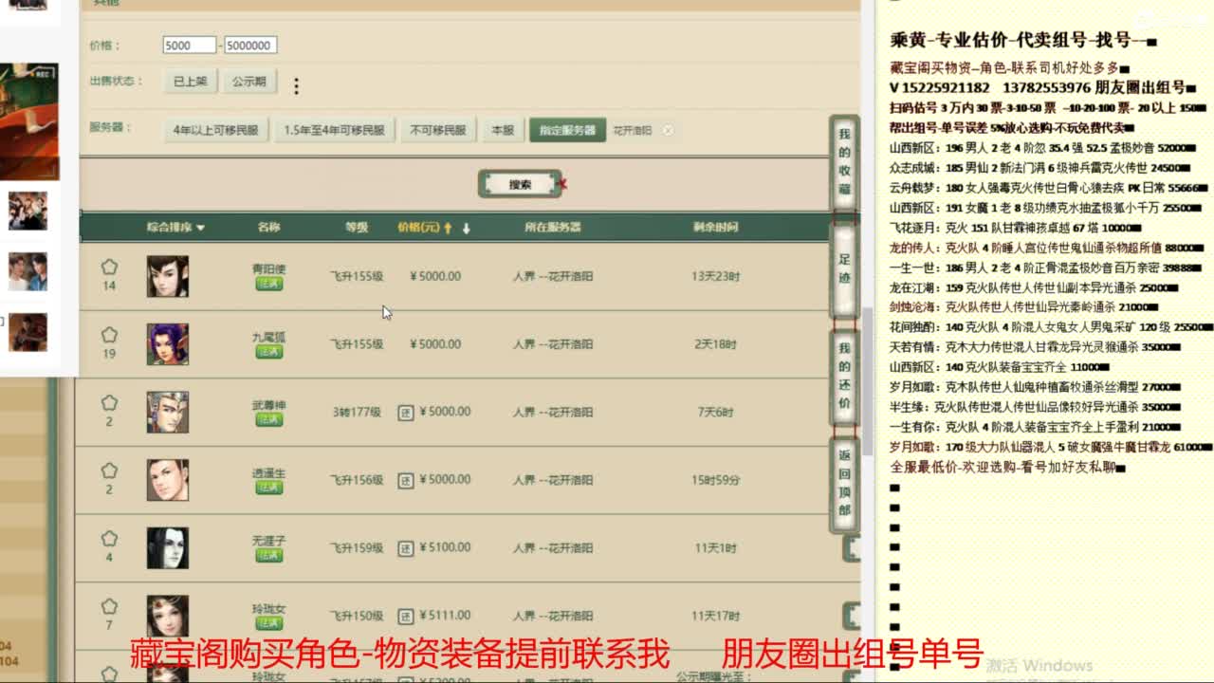
Task: Open the 无涯子 character avatar
Action: pos(167,547)
